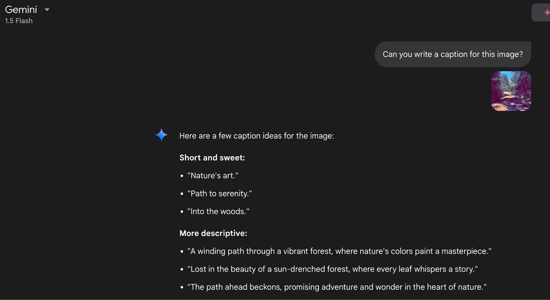Open the Gemini model dropdown arrow
The height and width of the screenshot is (300, 550).
(47, 10)
